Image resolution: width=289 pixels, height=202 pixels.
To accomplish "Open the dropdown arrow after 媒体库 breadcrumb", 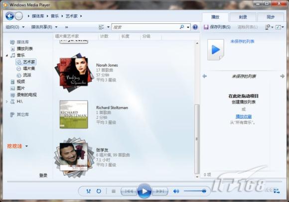I will point(47,16).
